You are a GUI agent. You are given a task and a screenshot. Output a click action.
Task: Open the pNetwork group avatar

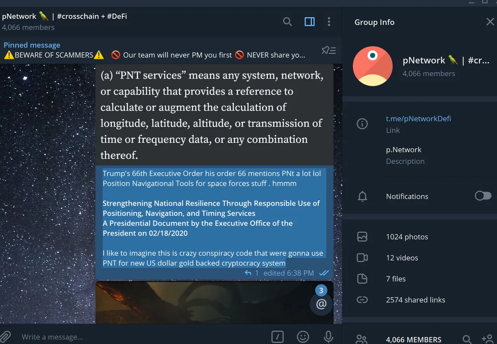[372, 66]
